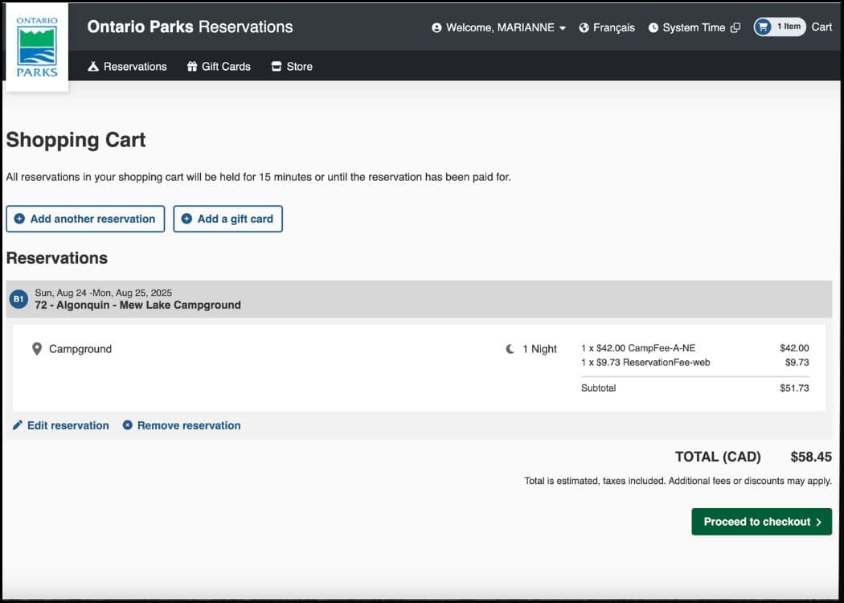Click the moon icon beside 1 Night
Screen dimensions: 844x603
tap(510, 349)
